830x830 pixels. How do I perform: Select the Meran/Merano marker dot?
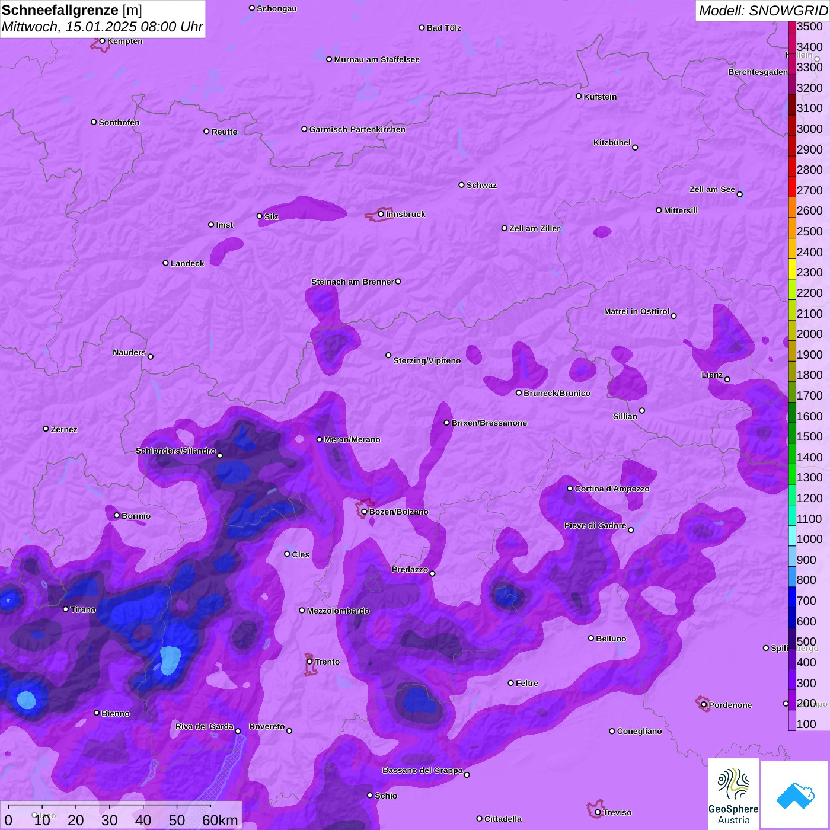[319, 439]
